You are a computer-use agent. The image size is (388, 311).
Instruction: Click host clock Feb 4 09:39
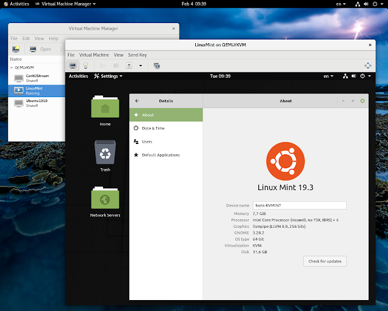[194, 4]
